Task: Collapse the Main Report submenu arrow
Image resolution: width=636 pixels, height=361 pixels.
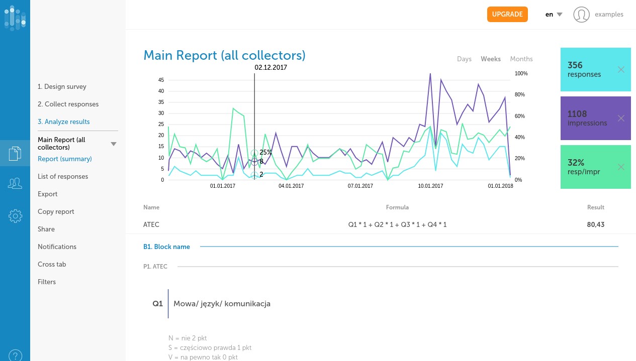Action: click(x=114, y=144)
